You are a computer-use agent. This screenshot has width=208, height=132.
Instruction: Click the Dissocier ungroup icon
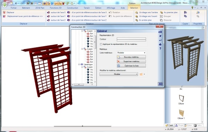click(161, 20)
